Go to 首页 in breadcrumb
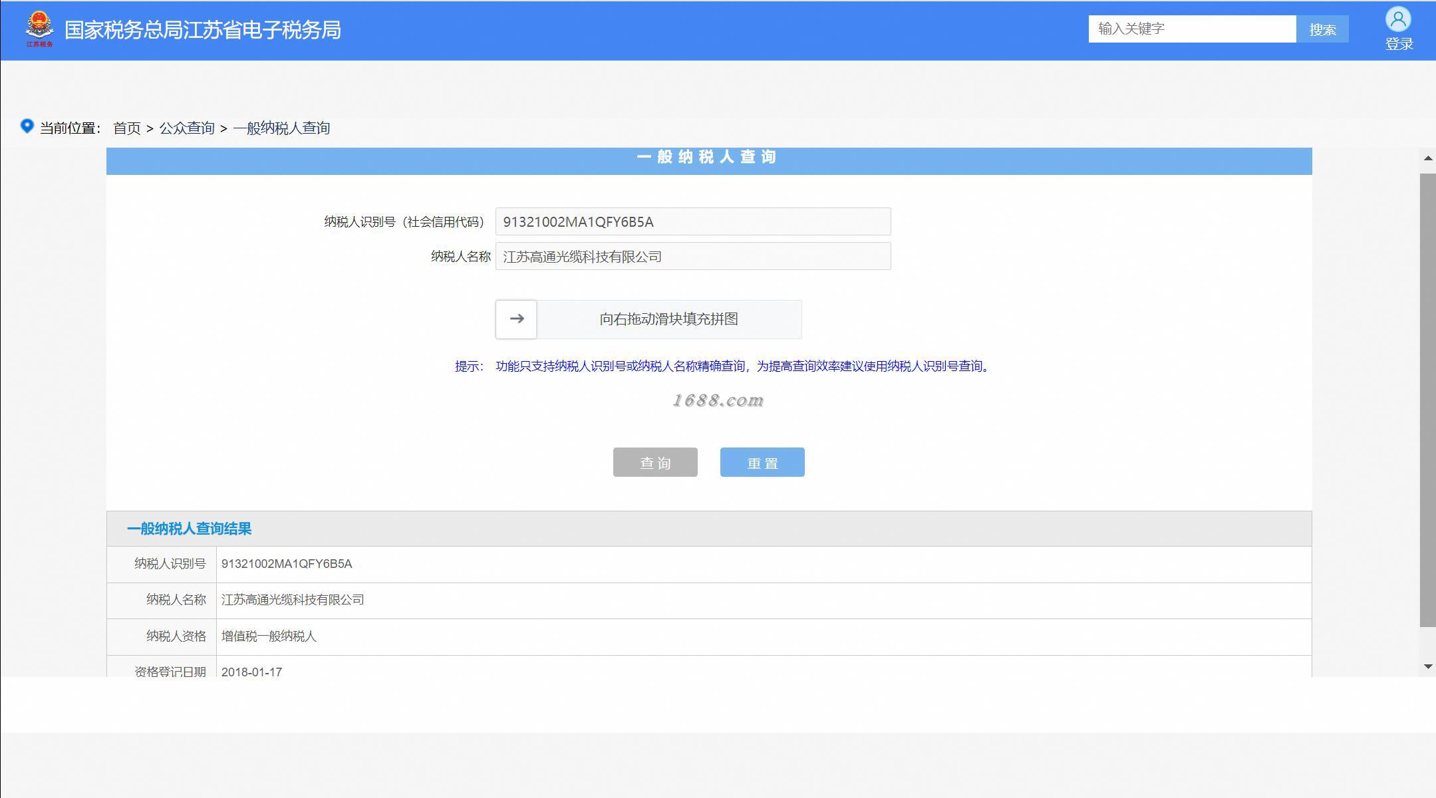Screen dimensions: 1436x798 click(127, 128)
